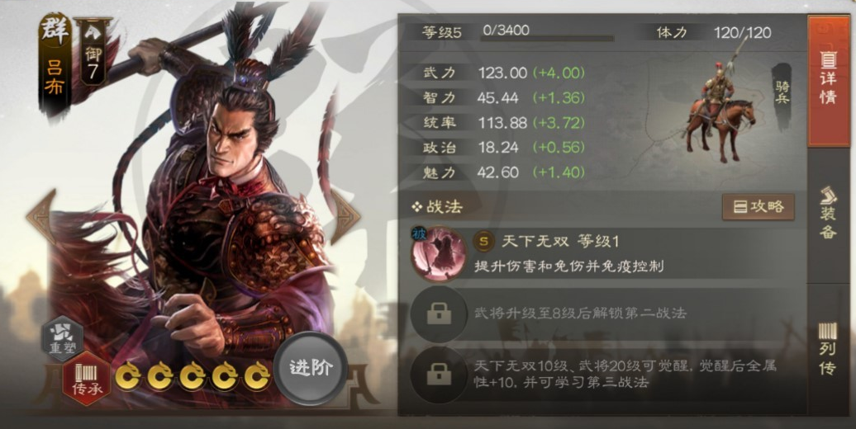Open the 列传 biography tab
This screenshot has width=856, height=429.
tap(828, 349)
